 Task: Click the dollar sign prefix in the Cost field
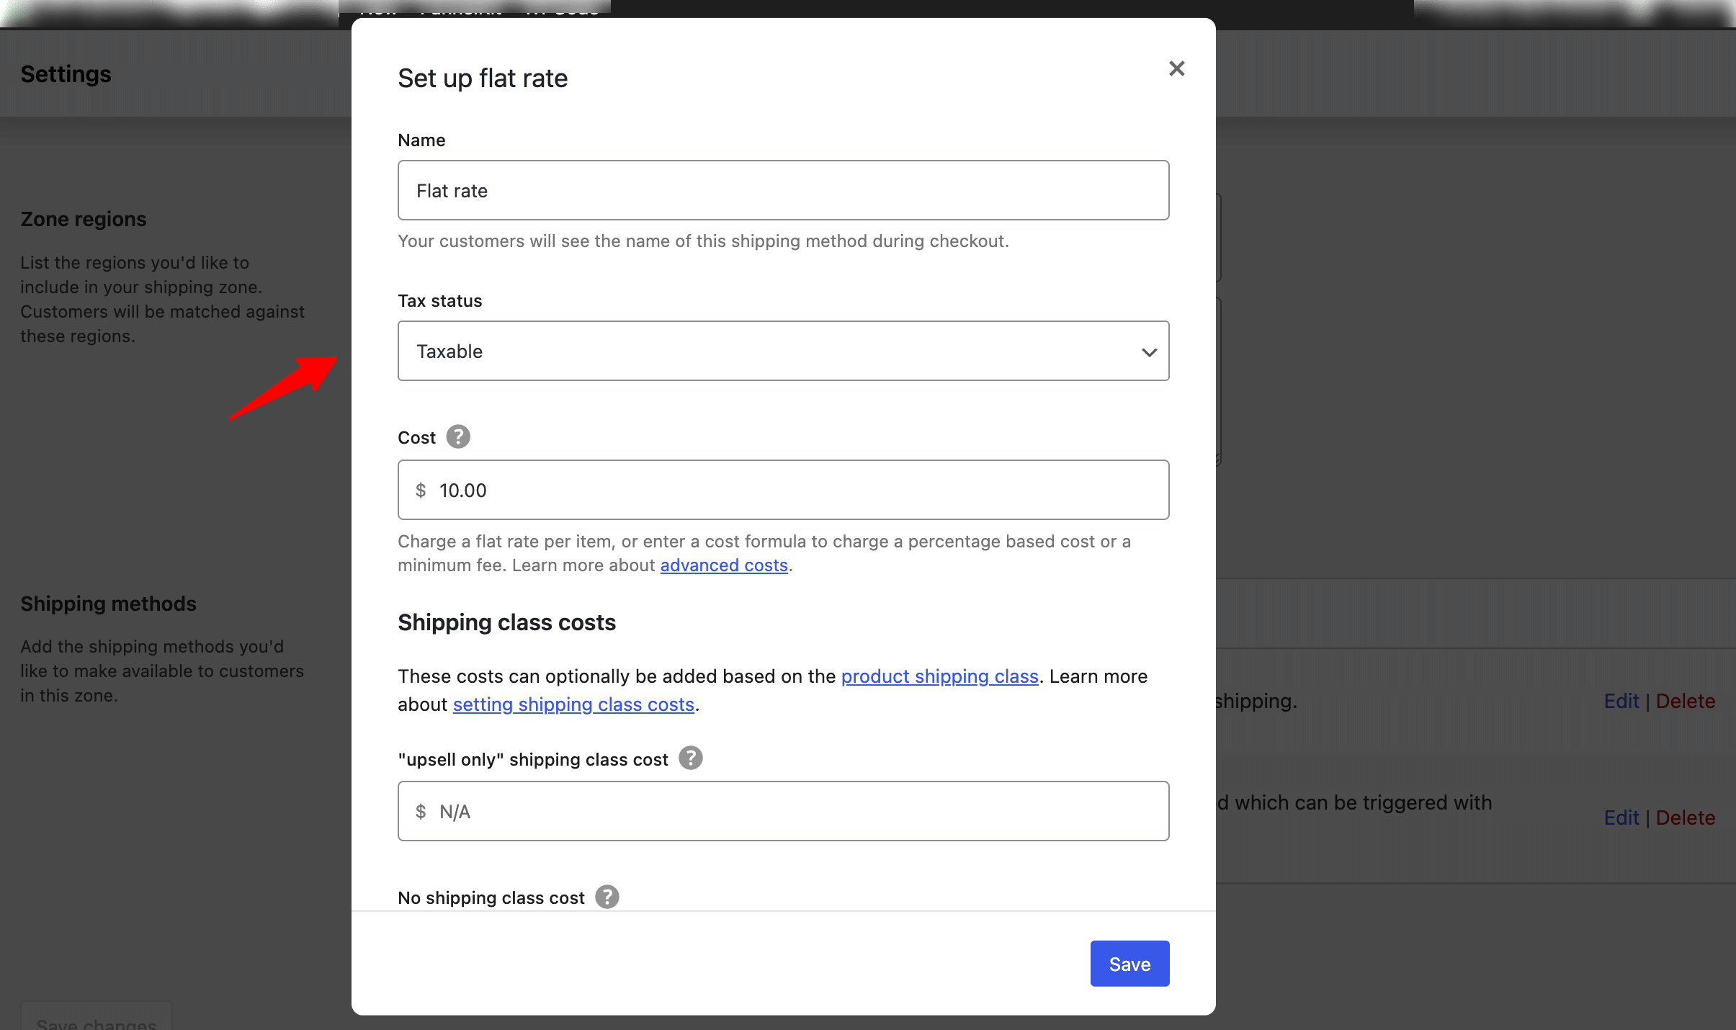tap(421, 491)
